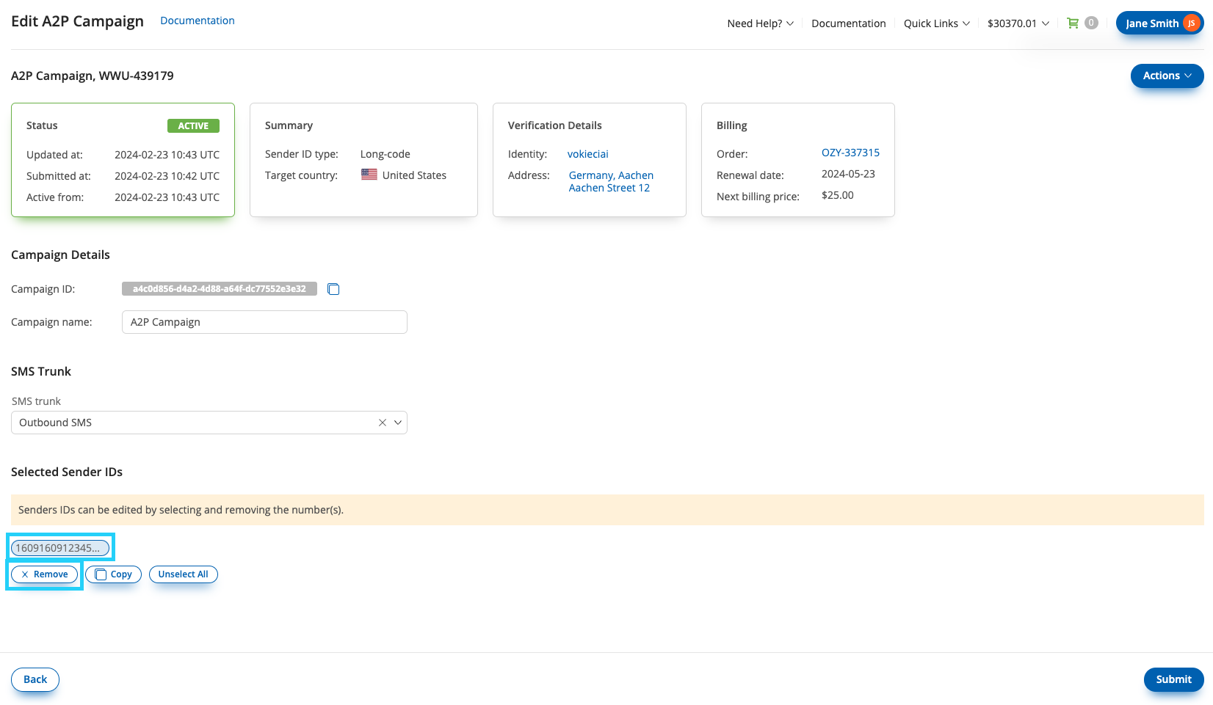Click the Active from timestamp
This screenshot has height=705, width=1213.
167,197
